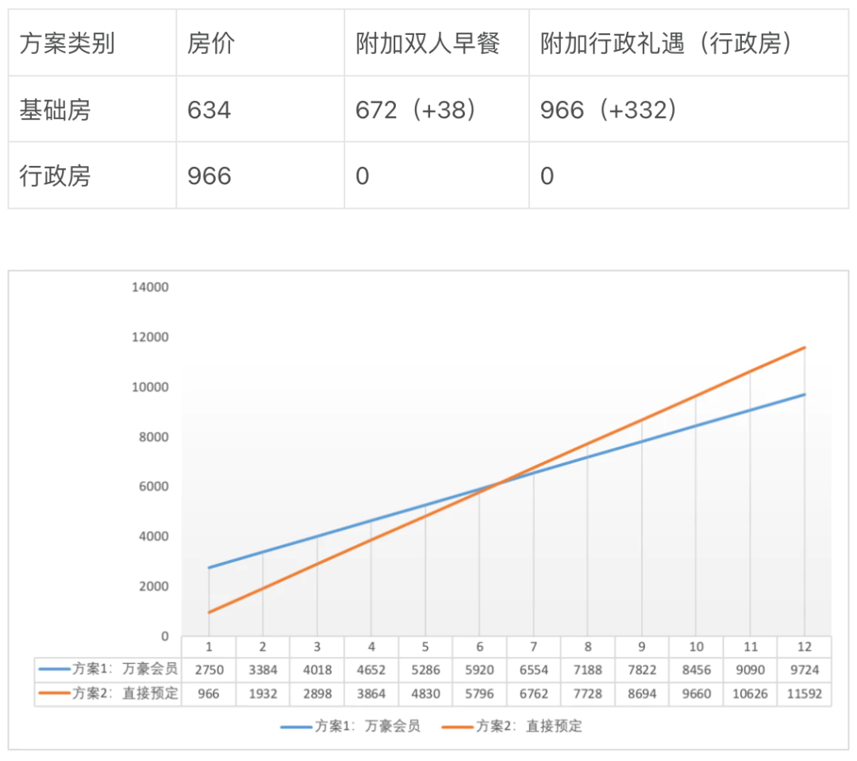This screenshot has width=857, height=761.
Task: Select the 5796 data value
Action: [x=479, y=694]
